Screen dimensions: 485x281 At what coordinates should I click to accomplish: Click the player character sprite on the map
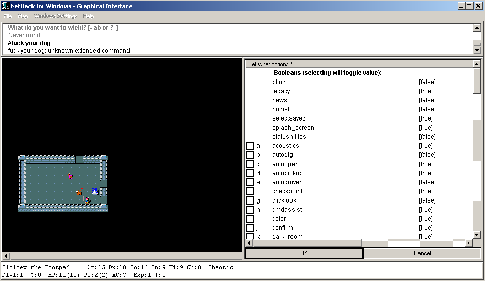(87, 200)
